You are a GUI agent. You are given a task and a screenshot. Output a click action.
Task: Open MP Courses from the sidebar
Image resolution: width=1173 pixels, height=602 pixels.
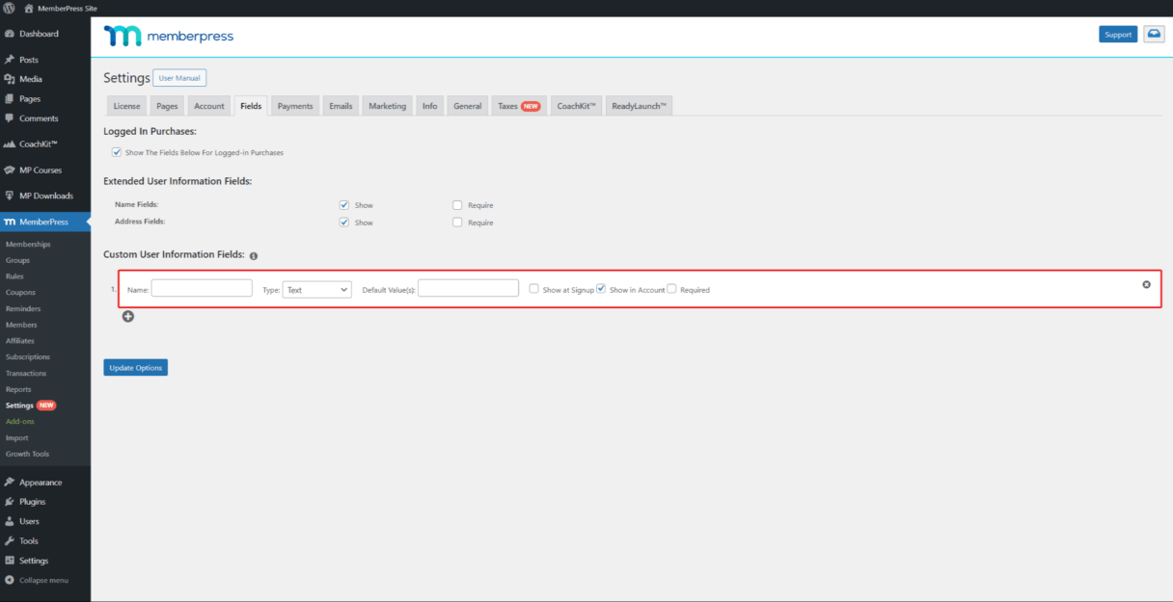point(40,170)
